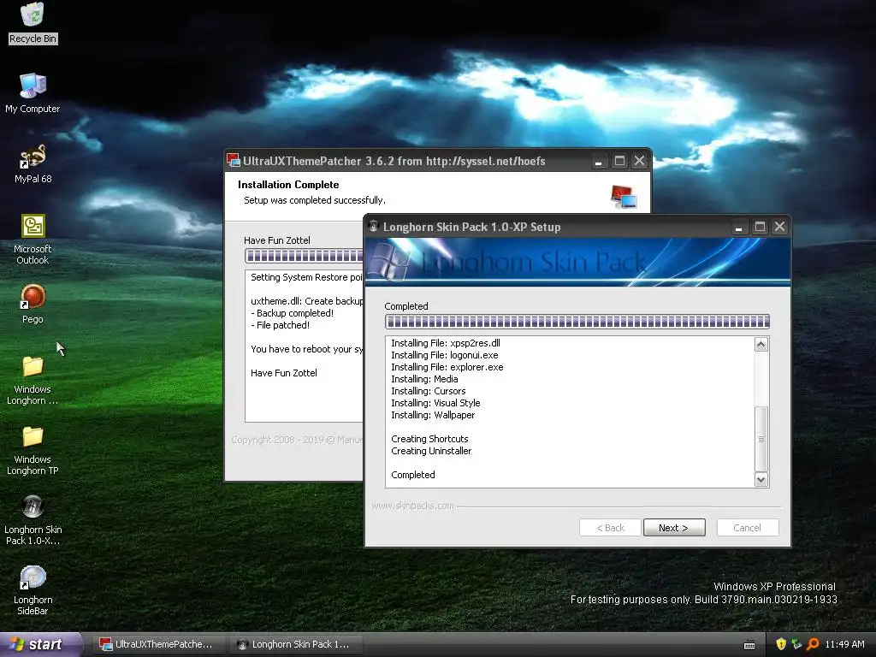Minimize the UltraUXThemePatcher window
876x657 pixels.
click(x=598, y=161)
